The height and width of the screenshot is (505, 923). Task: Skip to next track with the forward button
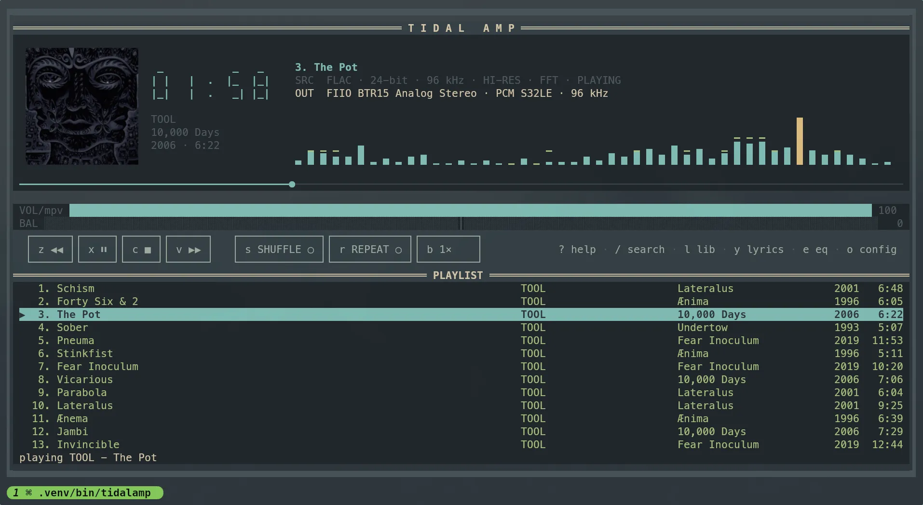(188, 249)
